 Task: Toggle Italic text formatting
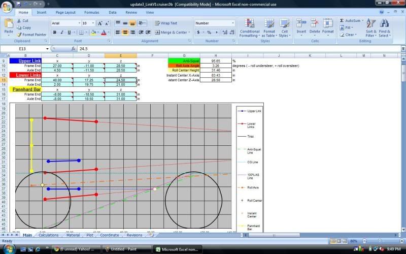(x=62, y=32)
